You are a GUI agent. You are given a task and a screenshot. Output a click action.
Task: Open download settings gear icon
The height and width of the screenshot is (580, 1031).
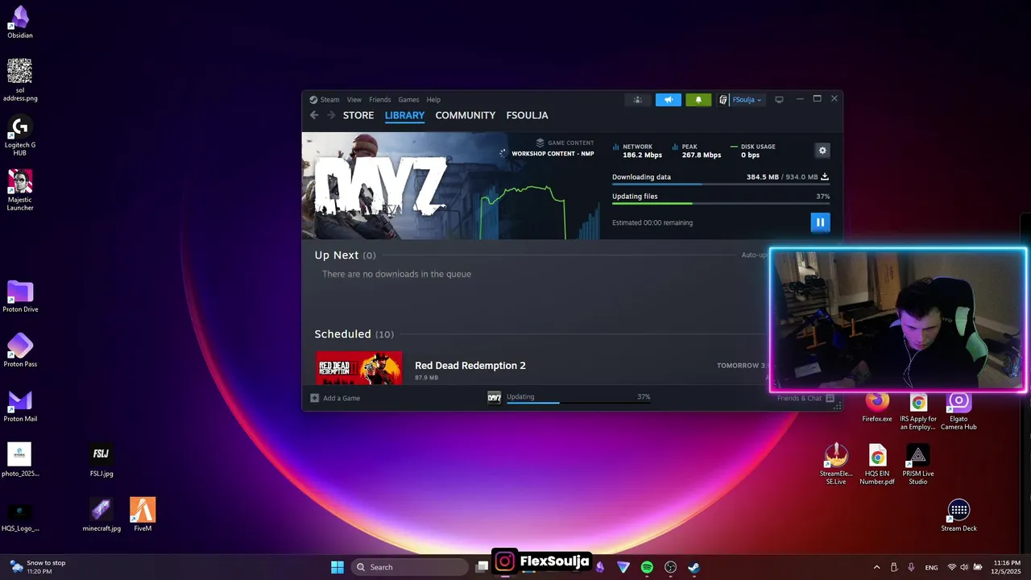[822, 151]
